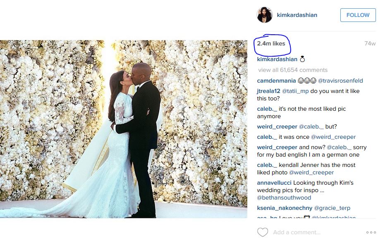Click the profile avatar picture
The width and height of the screenshot is (378, 245).
[x=264, y=15]
